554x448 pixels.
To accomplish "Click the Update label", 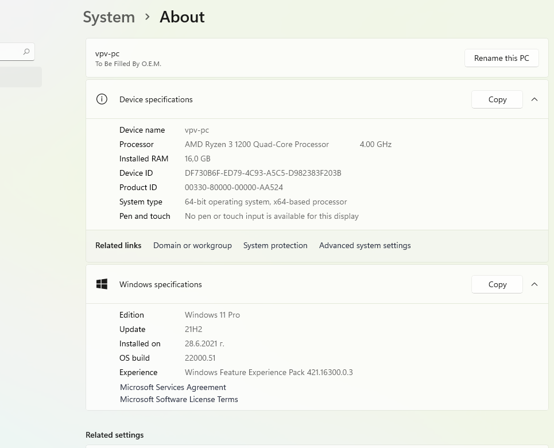I will click(133, 329).
